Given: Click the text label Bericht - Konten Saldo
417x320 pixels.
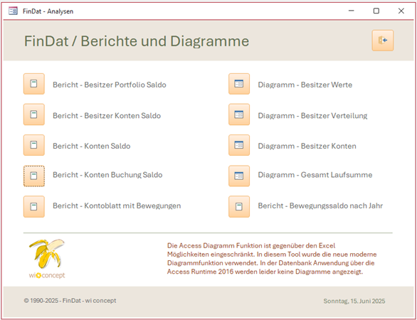Looking at the screenshot, I should pos(92,146).
